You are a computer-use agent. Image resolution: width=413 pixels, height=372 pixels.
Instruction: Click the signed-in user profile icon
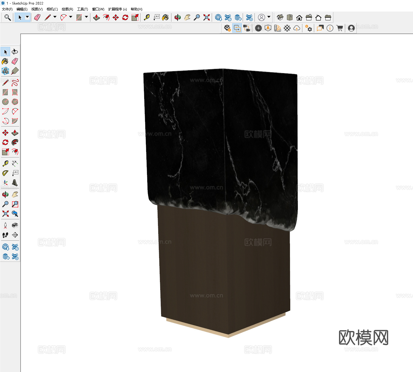[262, 17]
